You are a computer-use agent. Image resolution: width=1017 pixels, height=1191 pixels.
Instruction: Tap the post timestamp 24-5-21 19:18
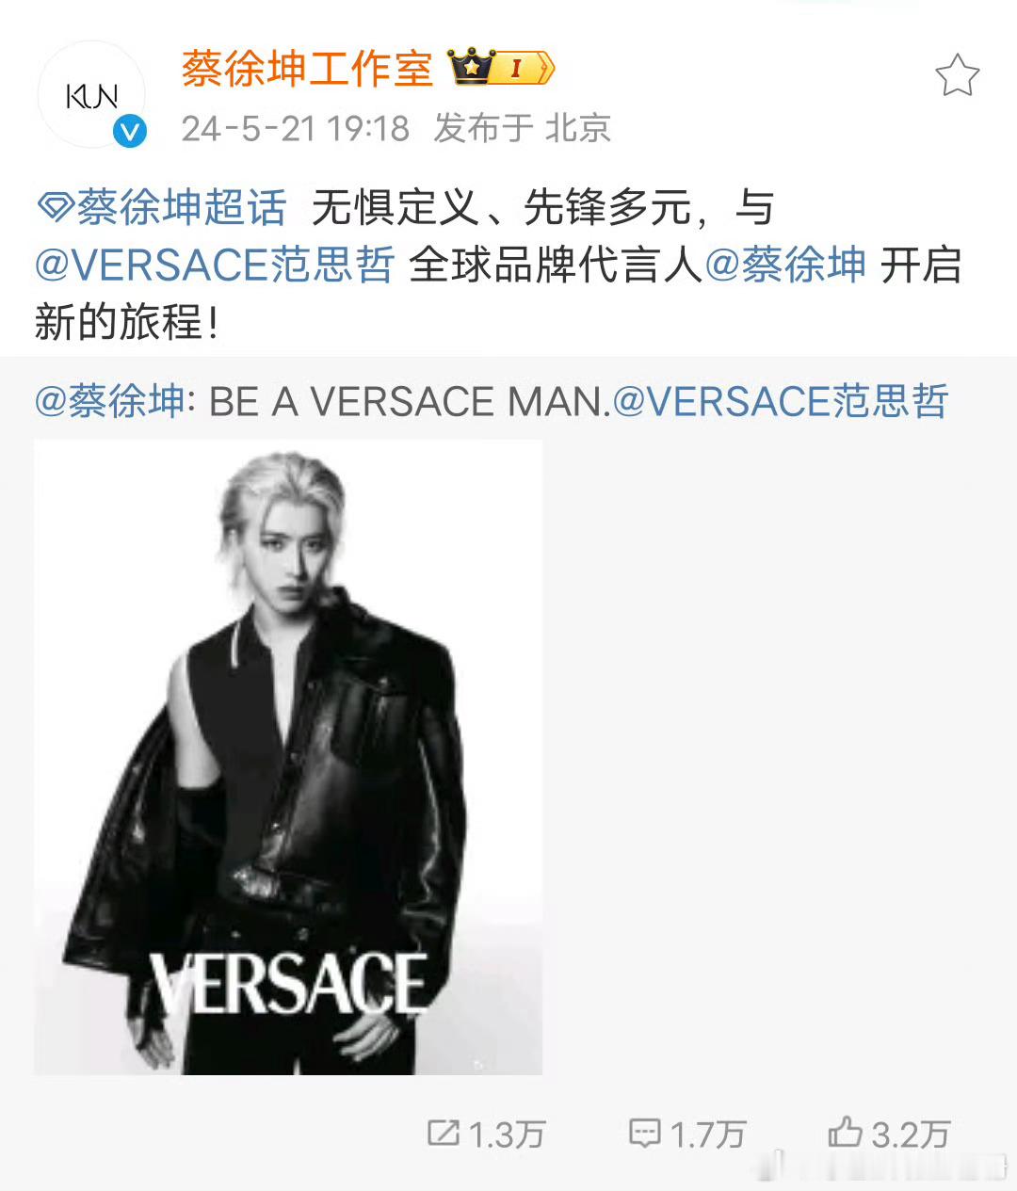(296, 128)
